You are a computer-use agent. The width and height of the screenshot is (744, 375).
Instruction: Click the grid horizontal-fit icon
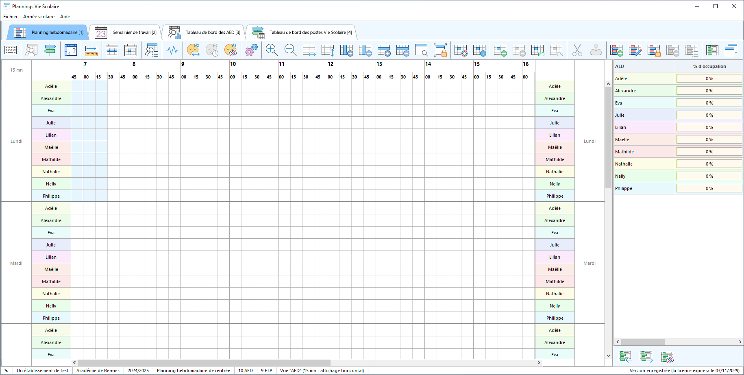(309, 50)
